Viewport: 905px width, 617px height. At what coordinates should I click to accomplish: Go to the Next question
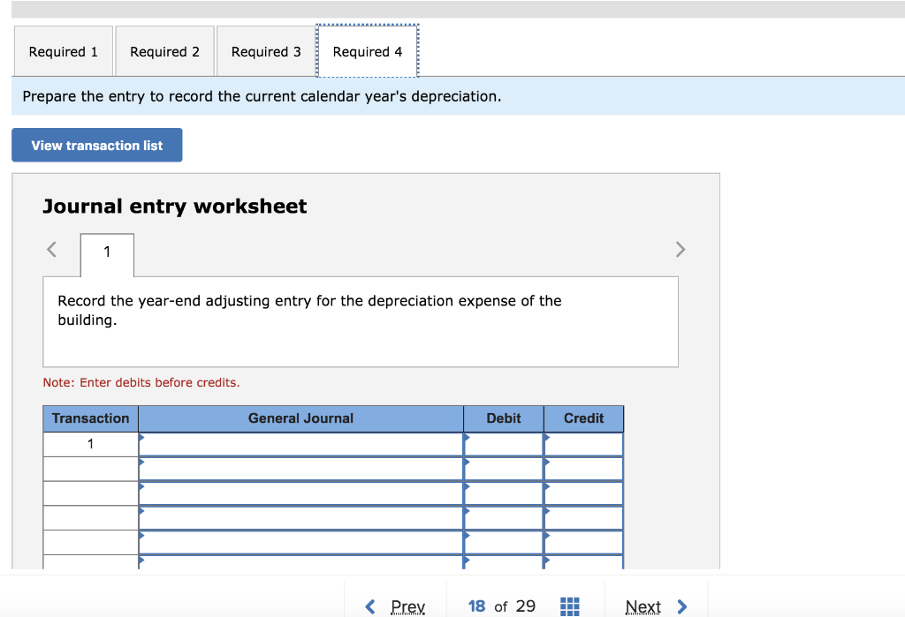643,606
